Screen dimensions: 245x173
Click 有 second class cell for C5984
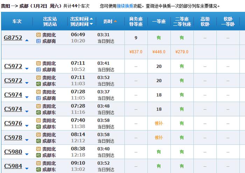click(x=182, y=166)
